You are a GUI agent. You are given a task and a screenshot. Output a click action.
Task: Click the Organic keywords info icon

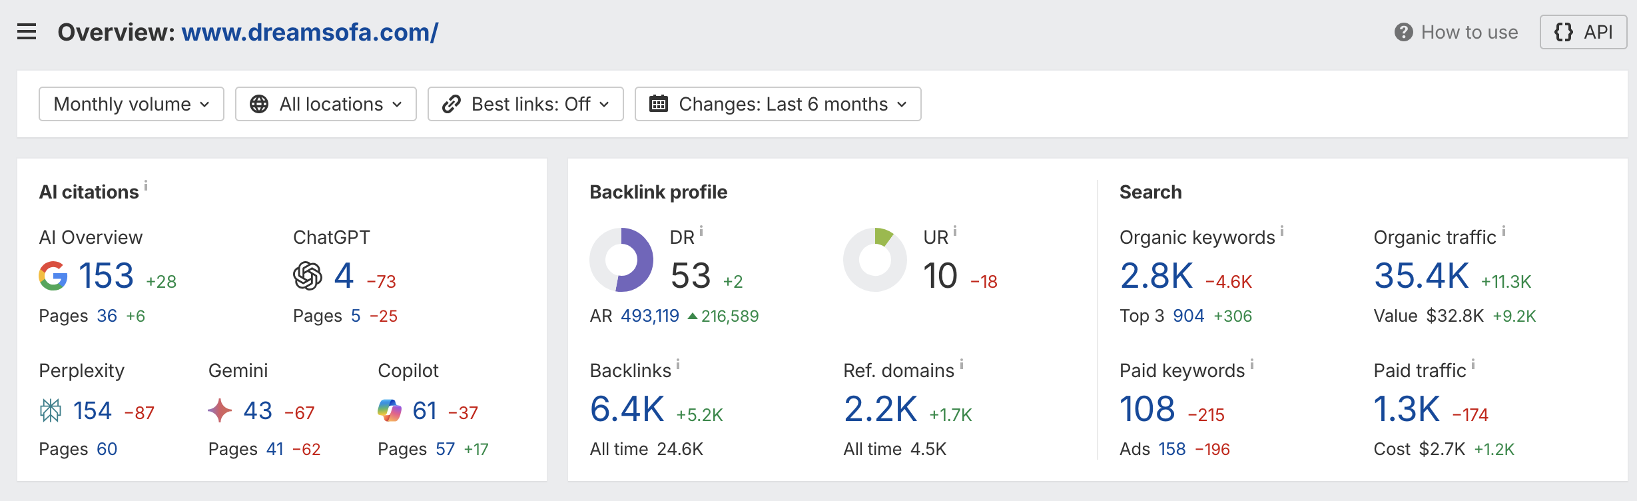1282,231
